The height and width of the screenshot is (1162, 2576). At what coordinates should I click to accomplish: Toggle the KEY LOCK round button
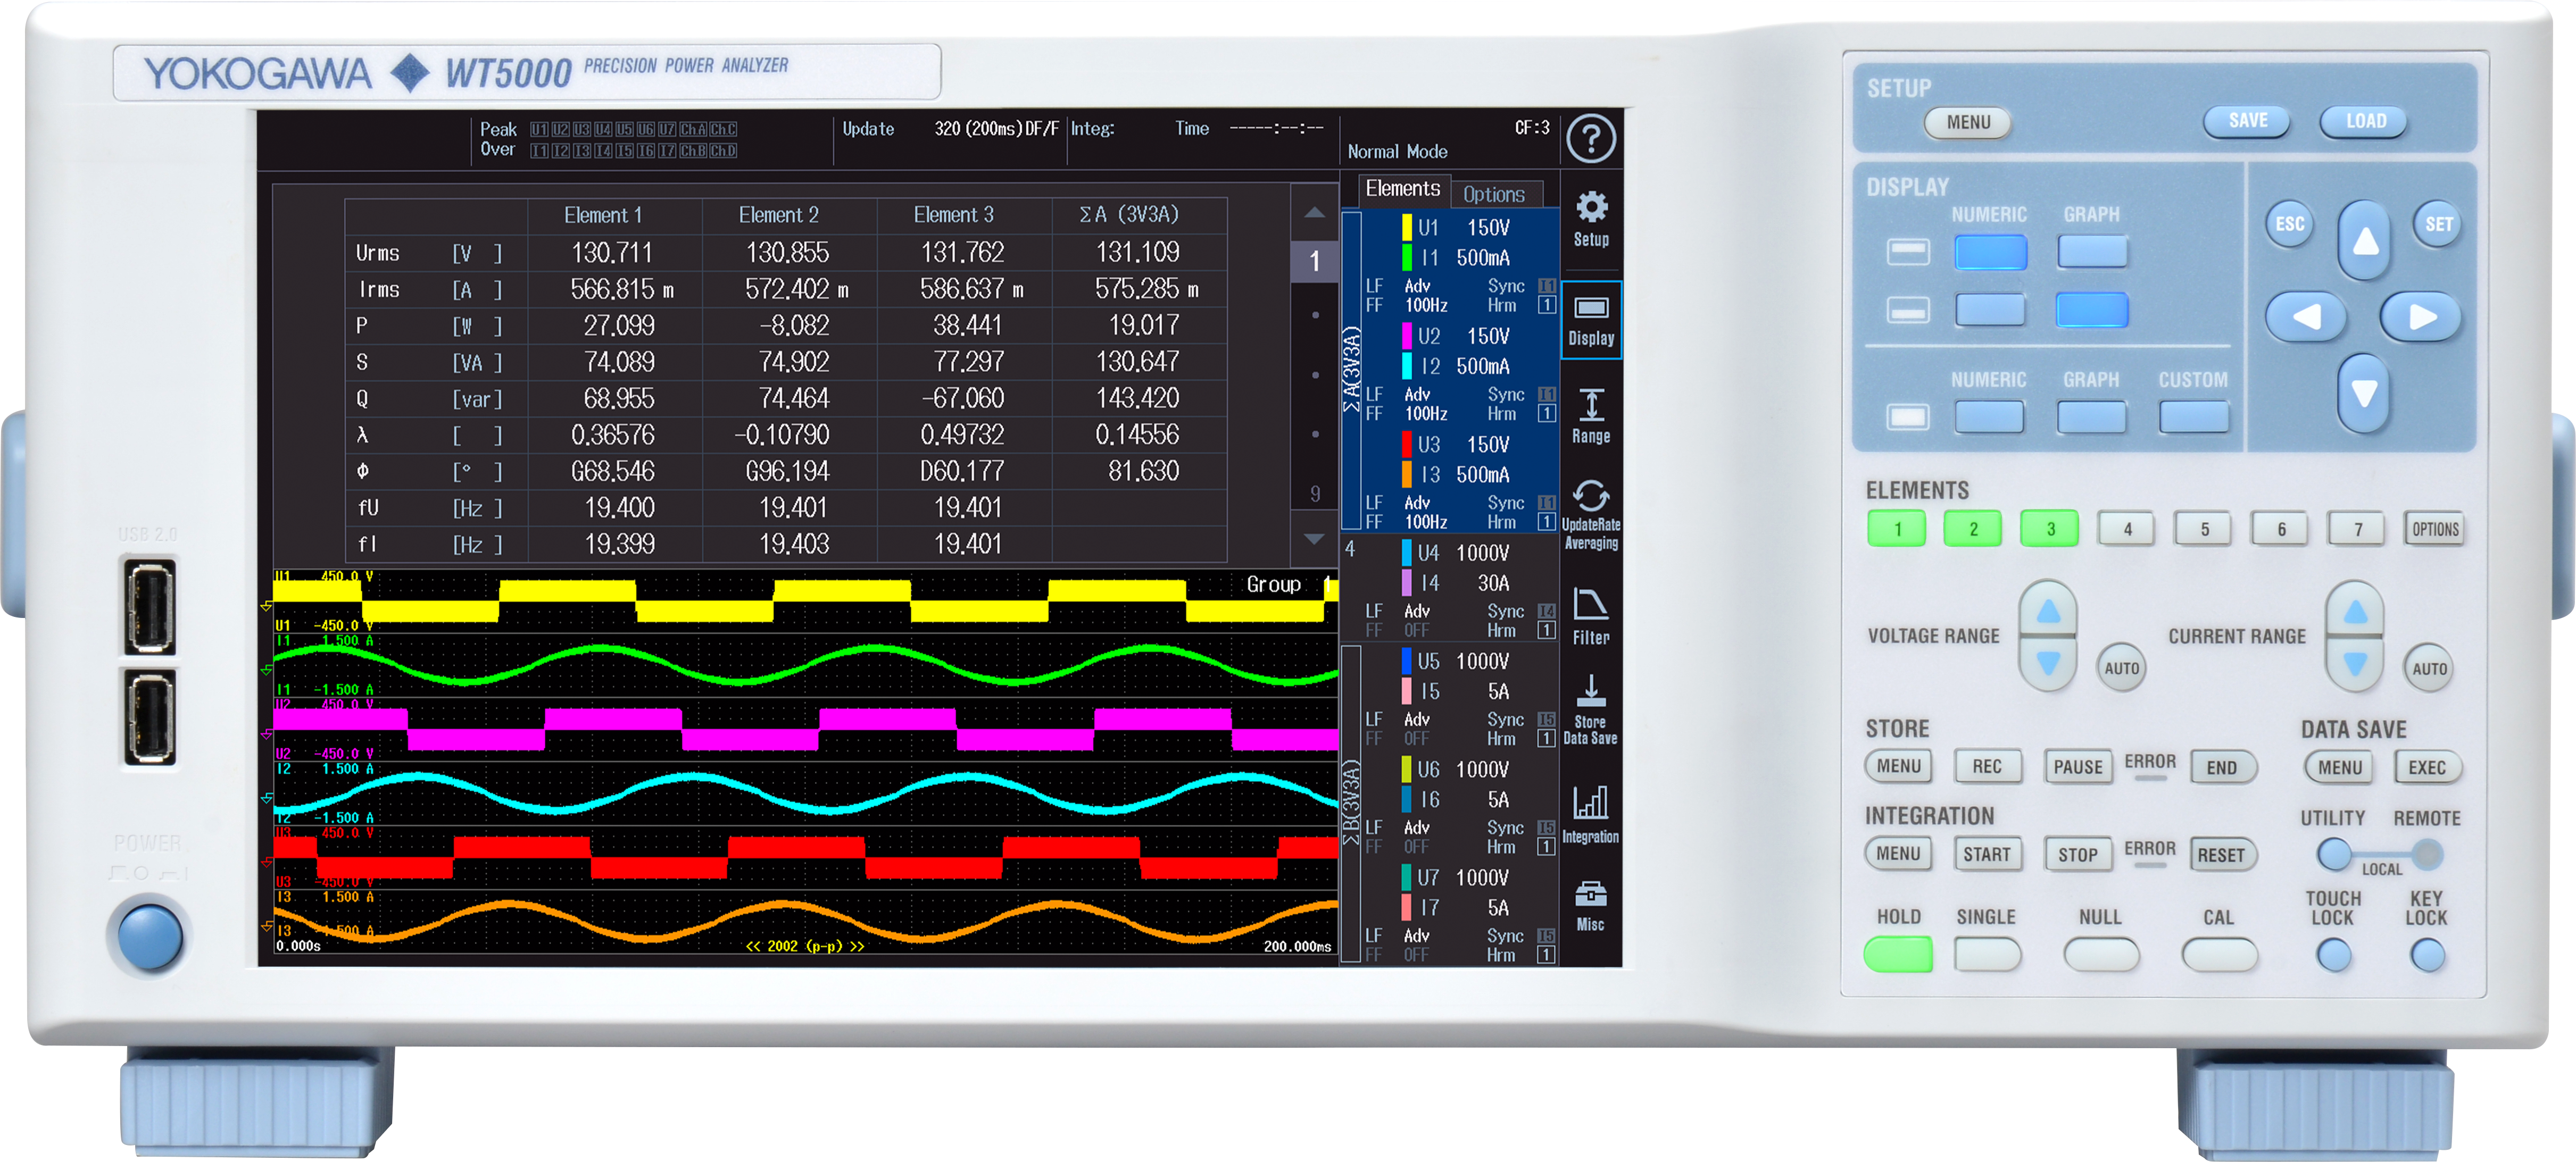point(2426,955)
